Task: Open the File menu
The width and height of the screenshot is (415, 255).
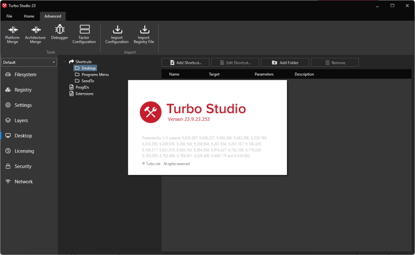Action: tap(9, 16)
